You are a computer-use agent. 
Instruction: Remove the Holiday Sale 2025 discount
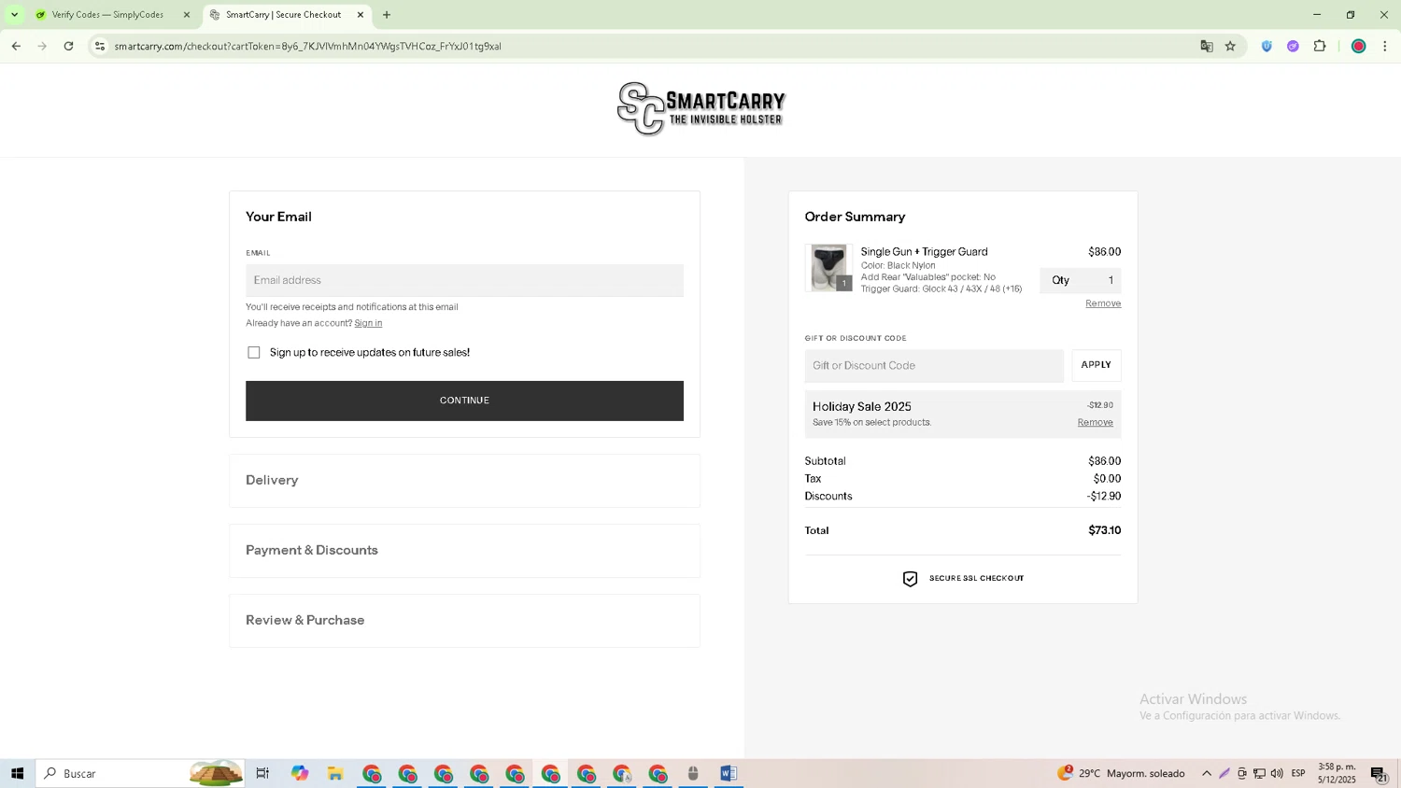tap(1095, 423)
